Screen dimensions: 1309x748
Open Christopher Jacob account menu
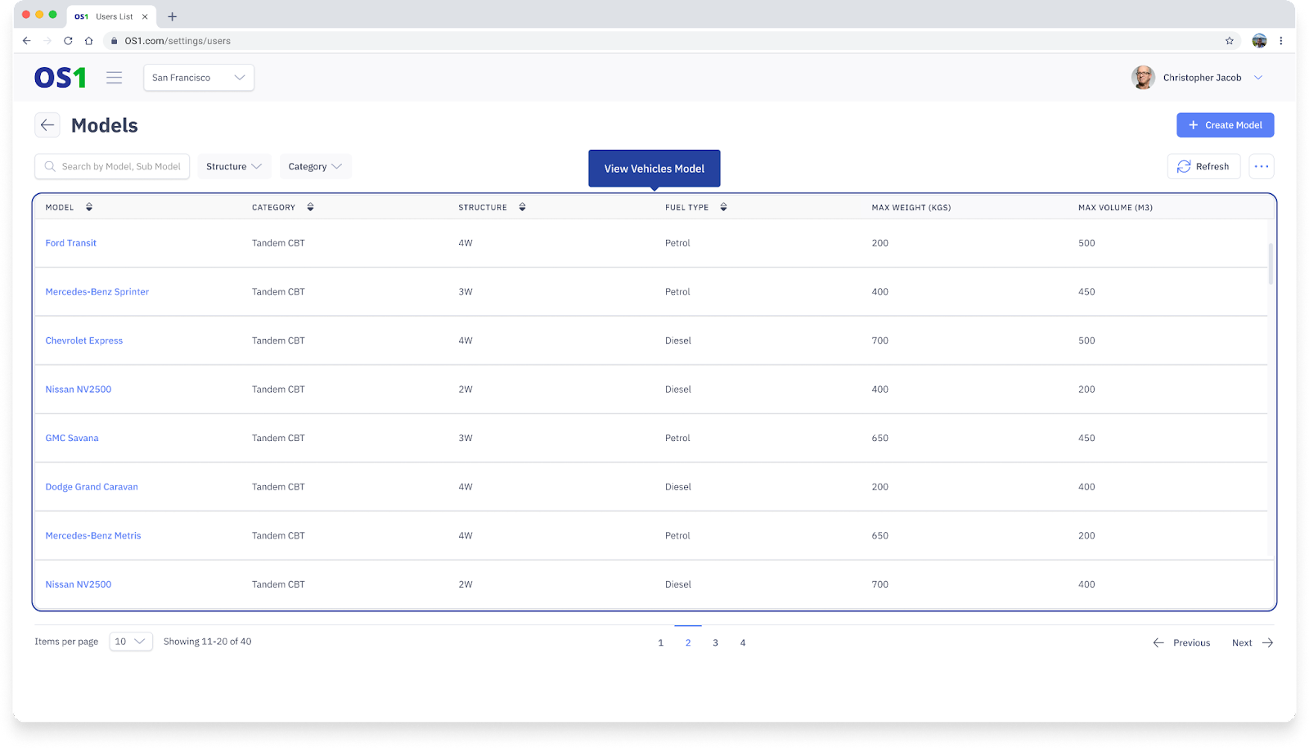[x=1201, y=78]
